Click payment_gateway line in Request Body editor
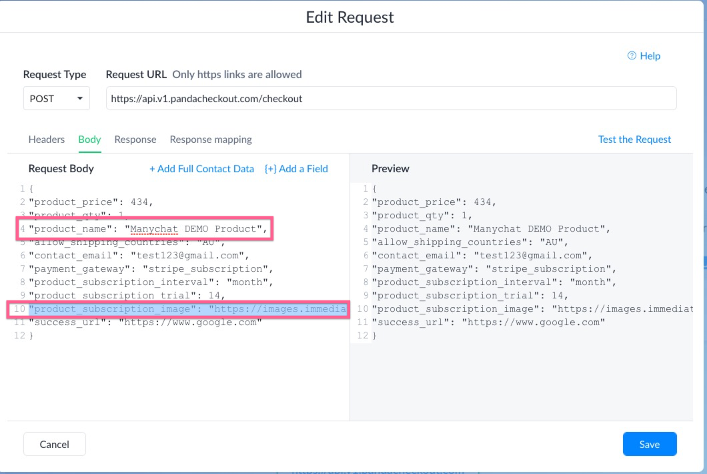707x474 pixels. (151, 269)
